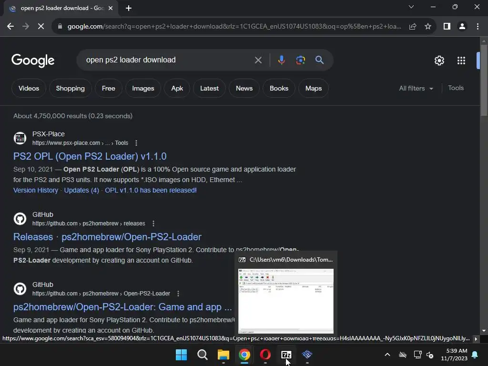The width and height of the screenshot is (488, 366).
Task: Open options for GitHub releases result
Action: coord(153,224)
